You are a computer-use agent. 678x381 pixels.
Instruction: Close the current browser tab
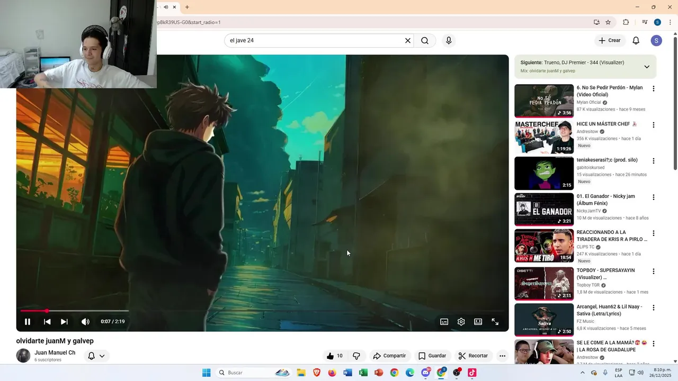(174, 7)
